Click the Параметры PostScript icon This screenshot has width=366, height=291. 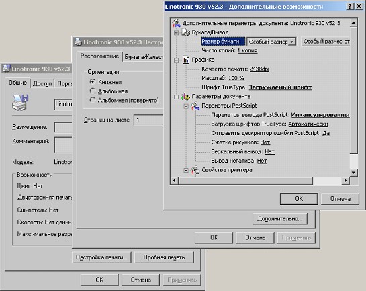tap(195, 106)
